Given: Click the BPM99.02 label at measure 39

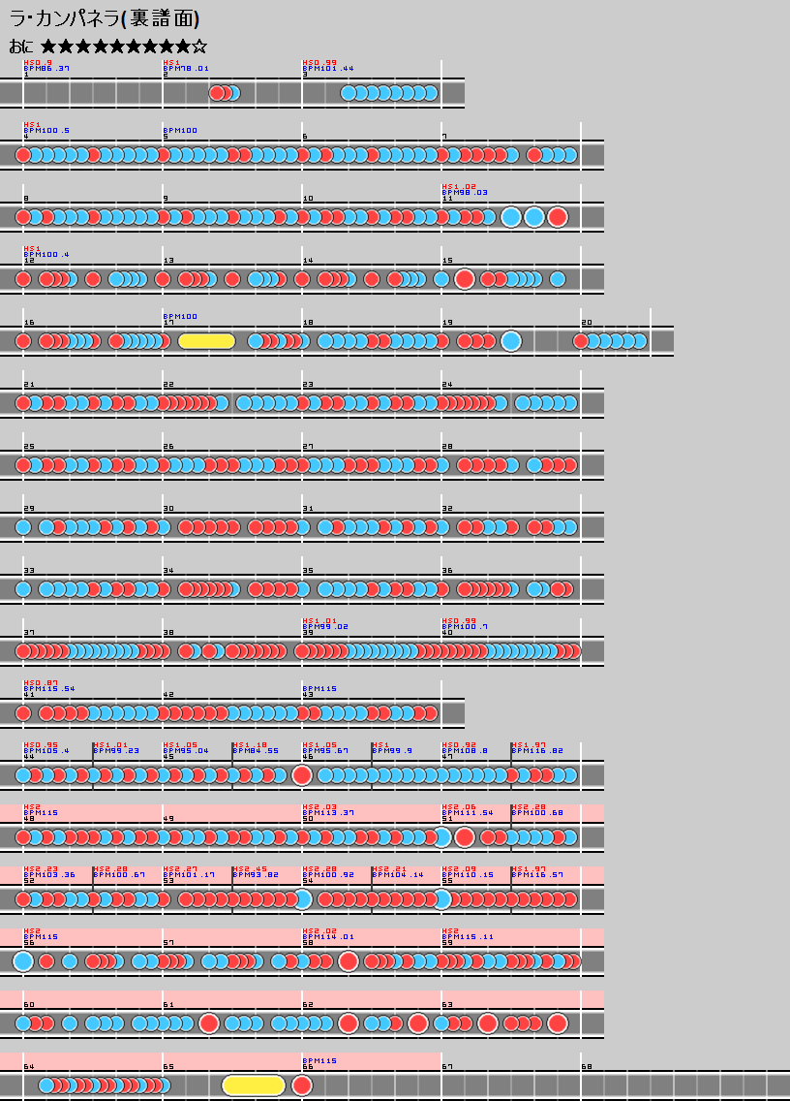Looking at the screenshot, I should pyautogui.click(x=325, y=627).
